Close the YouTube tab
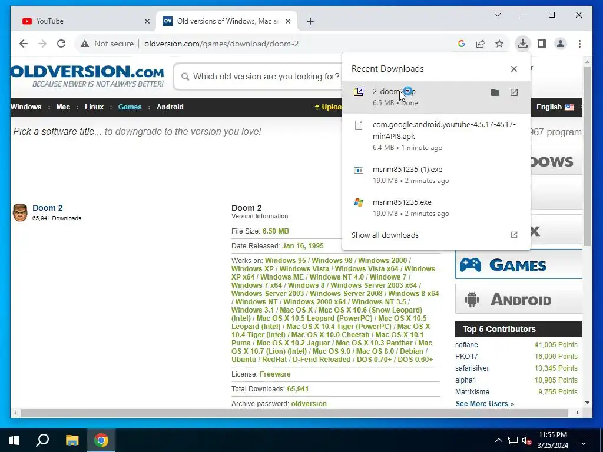The width and height of the screenshot is (603, 452). pos(147,21)
